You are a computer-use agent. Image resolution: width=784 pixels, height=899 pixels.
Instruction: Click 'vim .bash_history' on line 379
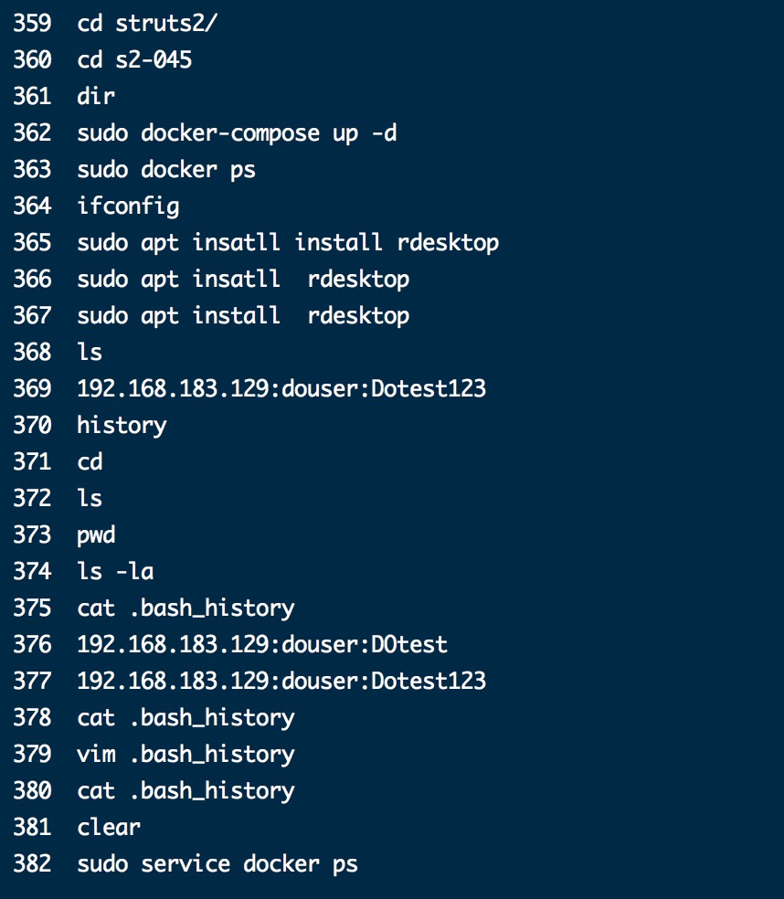[185, 755]
